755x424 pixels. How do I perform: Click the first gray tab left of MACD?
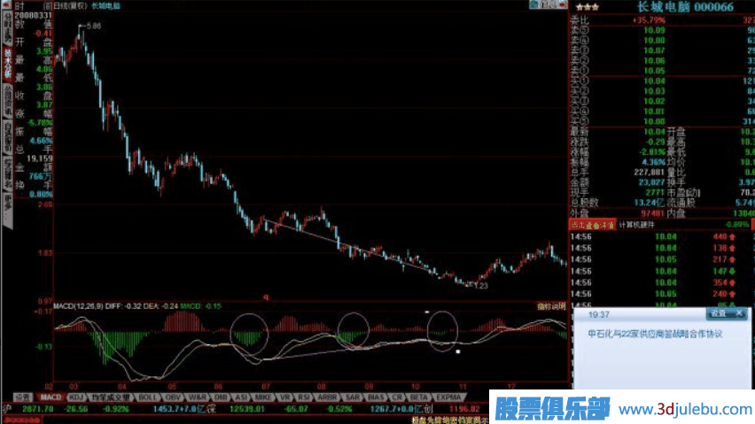coord(23,397)
